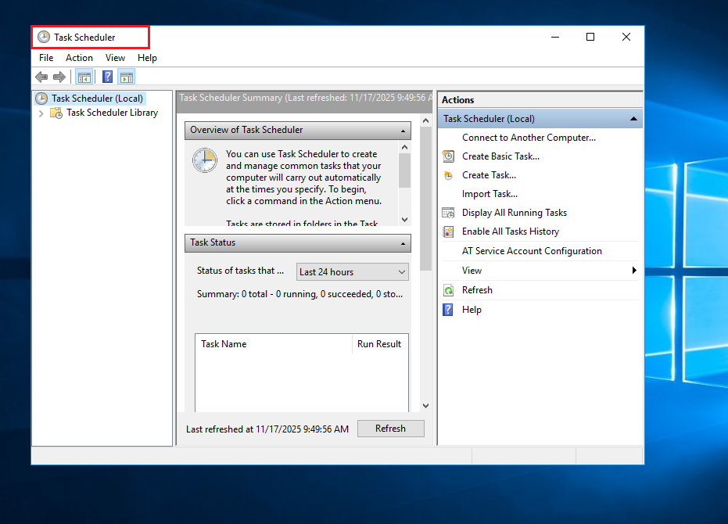Image resolution: width=728 pixels, height=524 pixels.
Task: Click the summary pane vertical scrollbar thumb
Action: click(x=425, y=199)
